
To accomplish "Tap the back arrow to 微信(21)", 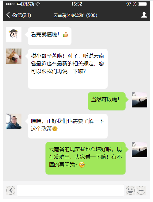I will (8, 15).
